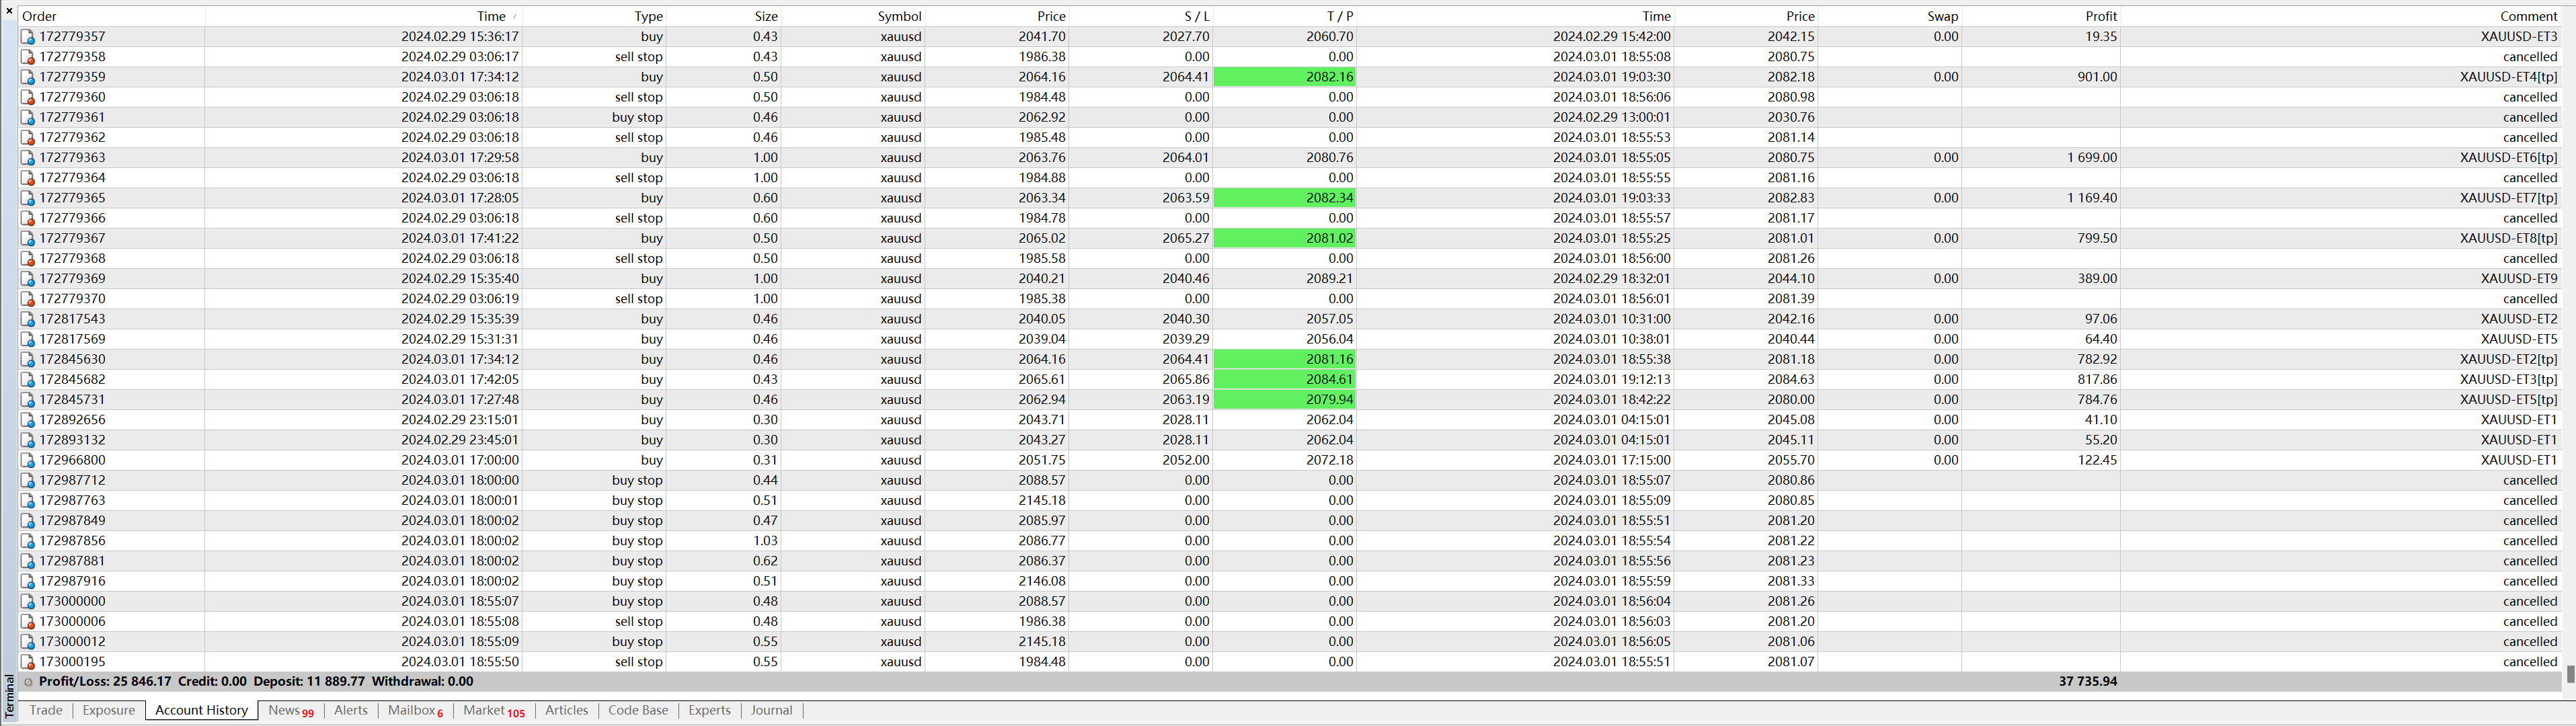Click the order icon for order 172779357
Screen dimensions: 2576x726
coord(28,37)
